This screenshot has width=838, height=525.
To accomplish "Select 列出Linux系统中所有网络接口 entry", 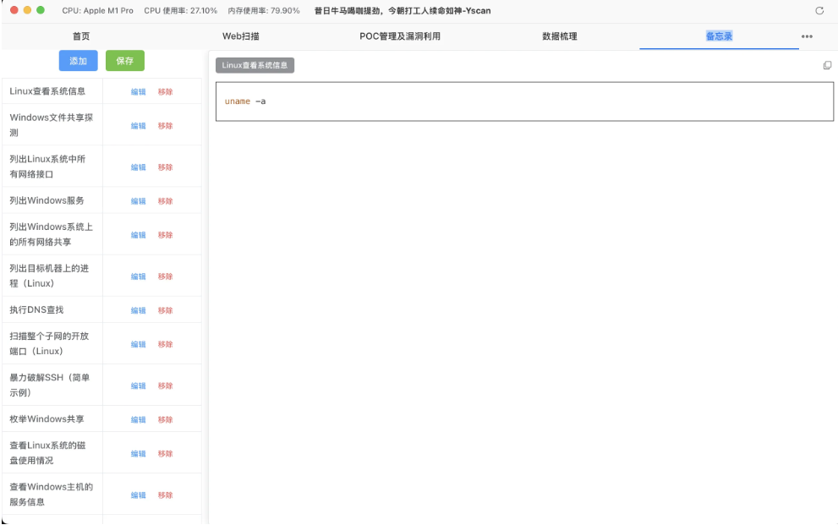I will click(47, 167).
